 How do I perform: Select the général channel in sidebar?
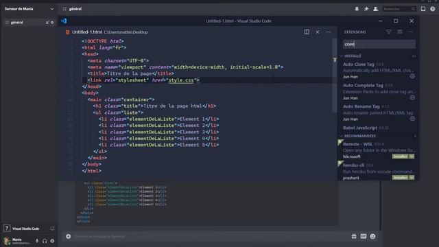[x=28, y=23]
